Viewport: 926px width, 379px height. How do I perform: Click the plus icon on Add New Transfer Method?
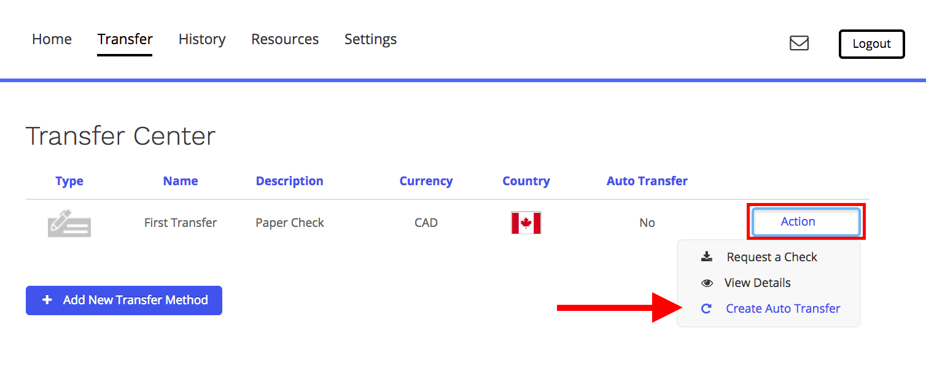click(x=47, y=301)
